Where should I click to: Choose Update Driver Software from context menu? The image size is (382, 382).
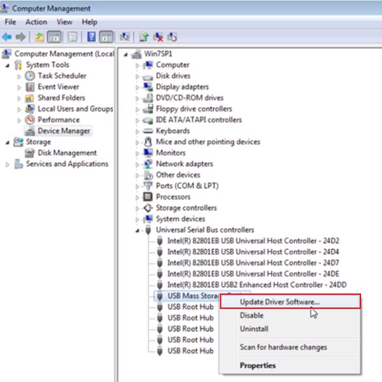point(279,302)
